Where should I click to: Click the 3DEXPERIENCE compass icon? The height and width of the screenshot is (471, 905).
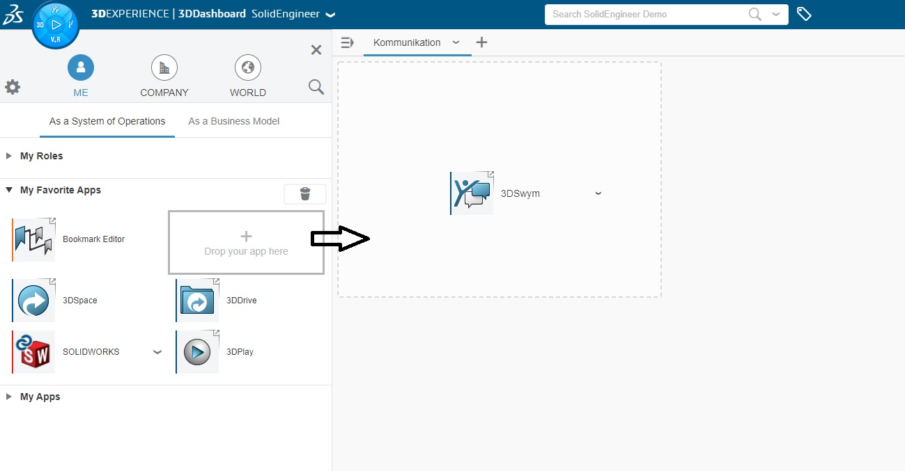(x=56, y=24)
